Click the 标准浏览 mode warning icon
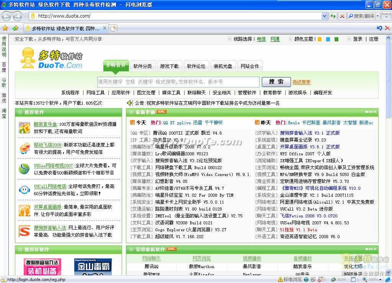The width and height of the screenshot is (392, 283). coord(280,280)
